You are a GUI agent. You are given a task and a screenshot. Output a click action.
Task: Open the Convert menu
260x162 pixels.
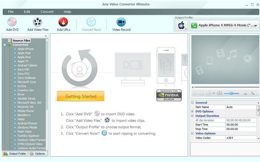[x=47, y=12]
